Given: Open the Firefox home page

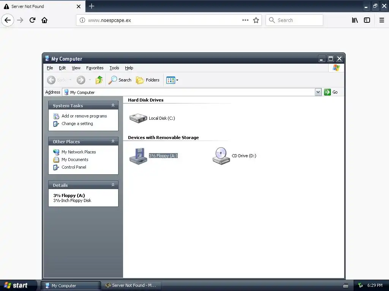Looking at the screenshot, I should [x=44, y=20].
